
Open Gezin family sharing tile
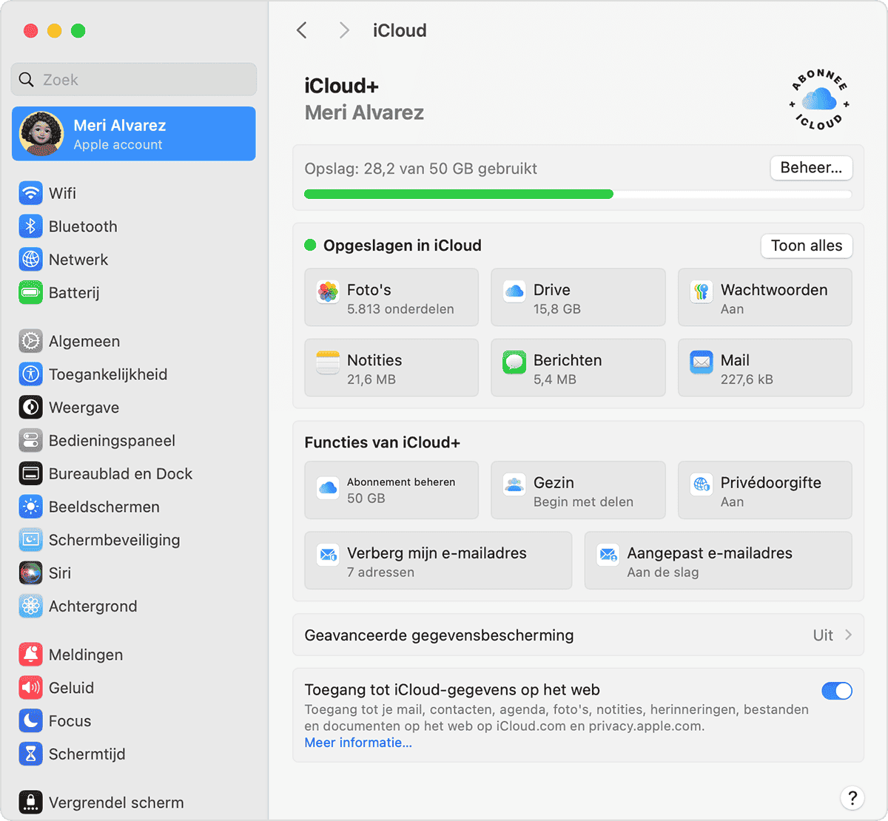coord(578,490)
